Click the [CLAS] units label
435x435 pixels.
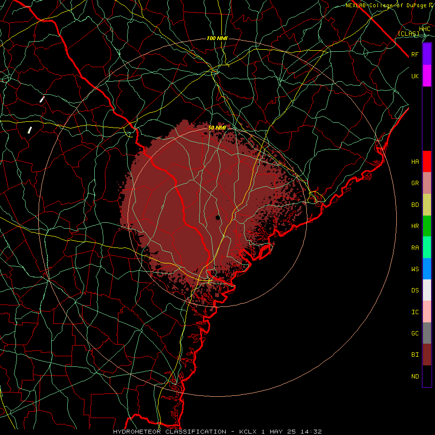click(408, 33)
